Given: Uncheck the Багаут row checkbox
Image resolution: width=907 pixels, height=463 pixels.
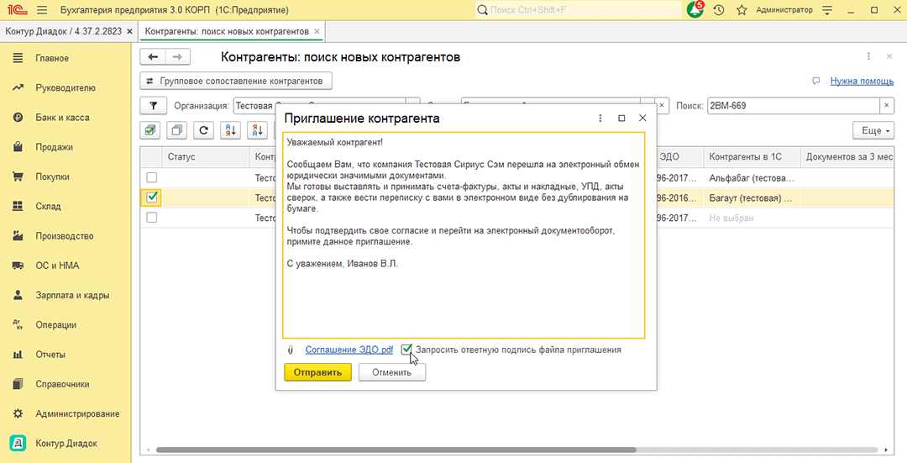Looking at the screenshot, I should [151, 197].
